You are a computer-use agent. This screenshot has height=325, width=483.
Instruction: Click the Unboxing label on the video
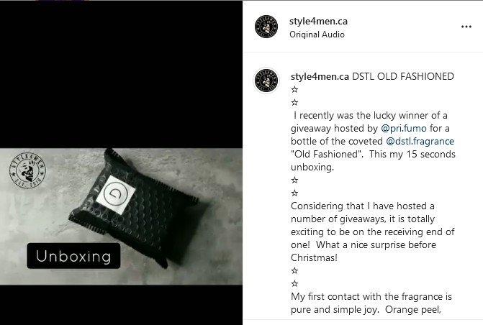click(73, 256)
